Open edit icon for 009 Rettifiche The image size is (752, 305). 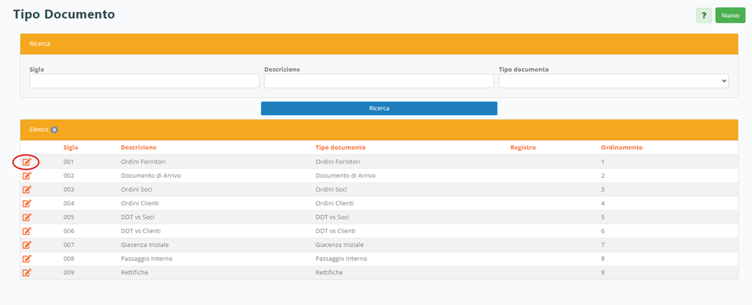27,272
